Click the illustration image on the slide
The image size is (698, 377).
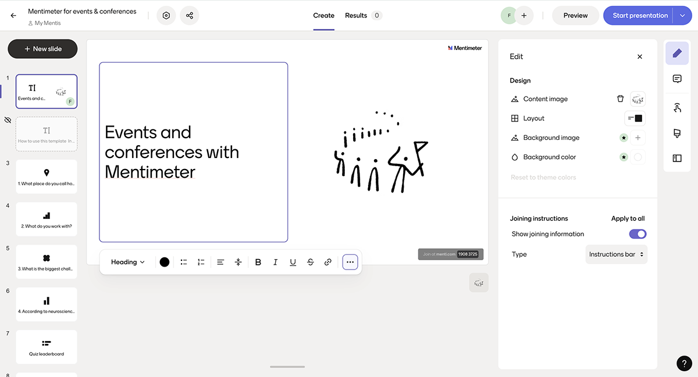coord(380,152)
